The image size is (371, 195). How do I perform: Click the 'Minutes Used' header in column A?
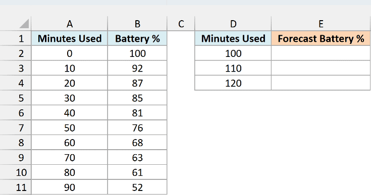click(69, 38)
